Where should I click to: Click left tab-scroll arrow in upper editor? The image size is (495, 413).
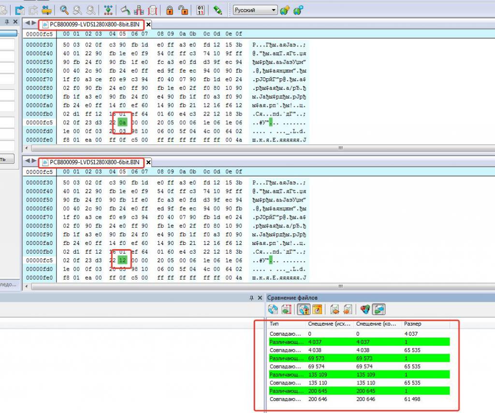[28, 23]
